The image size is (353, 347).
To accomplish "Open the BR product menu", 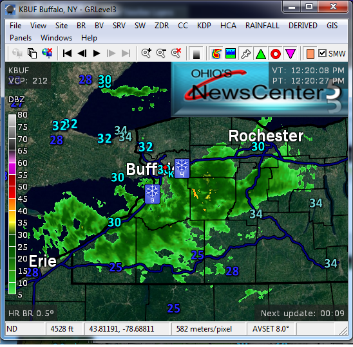I will click(81, 26).
